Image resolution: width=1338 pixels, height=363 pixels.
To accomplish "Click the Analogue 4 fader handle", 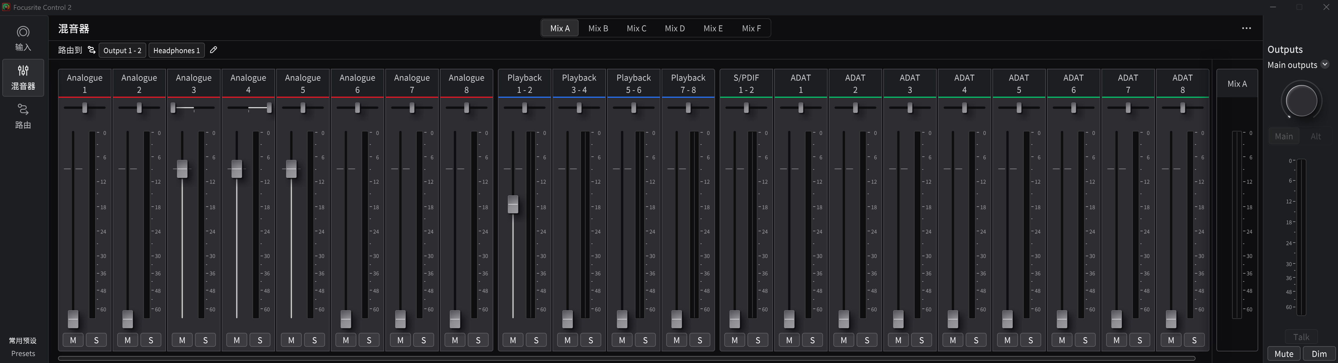I will click(x=236, y=169).
